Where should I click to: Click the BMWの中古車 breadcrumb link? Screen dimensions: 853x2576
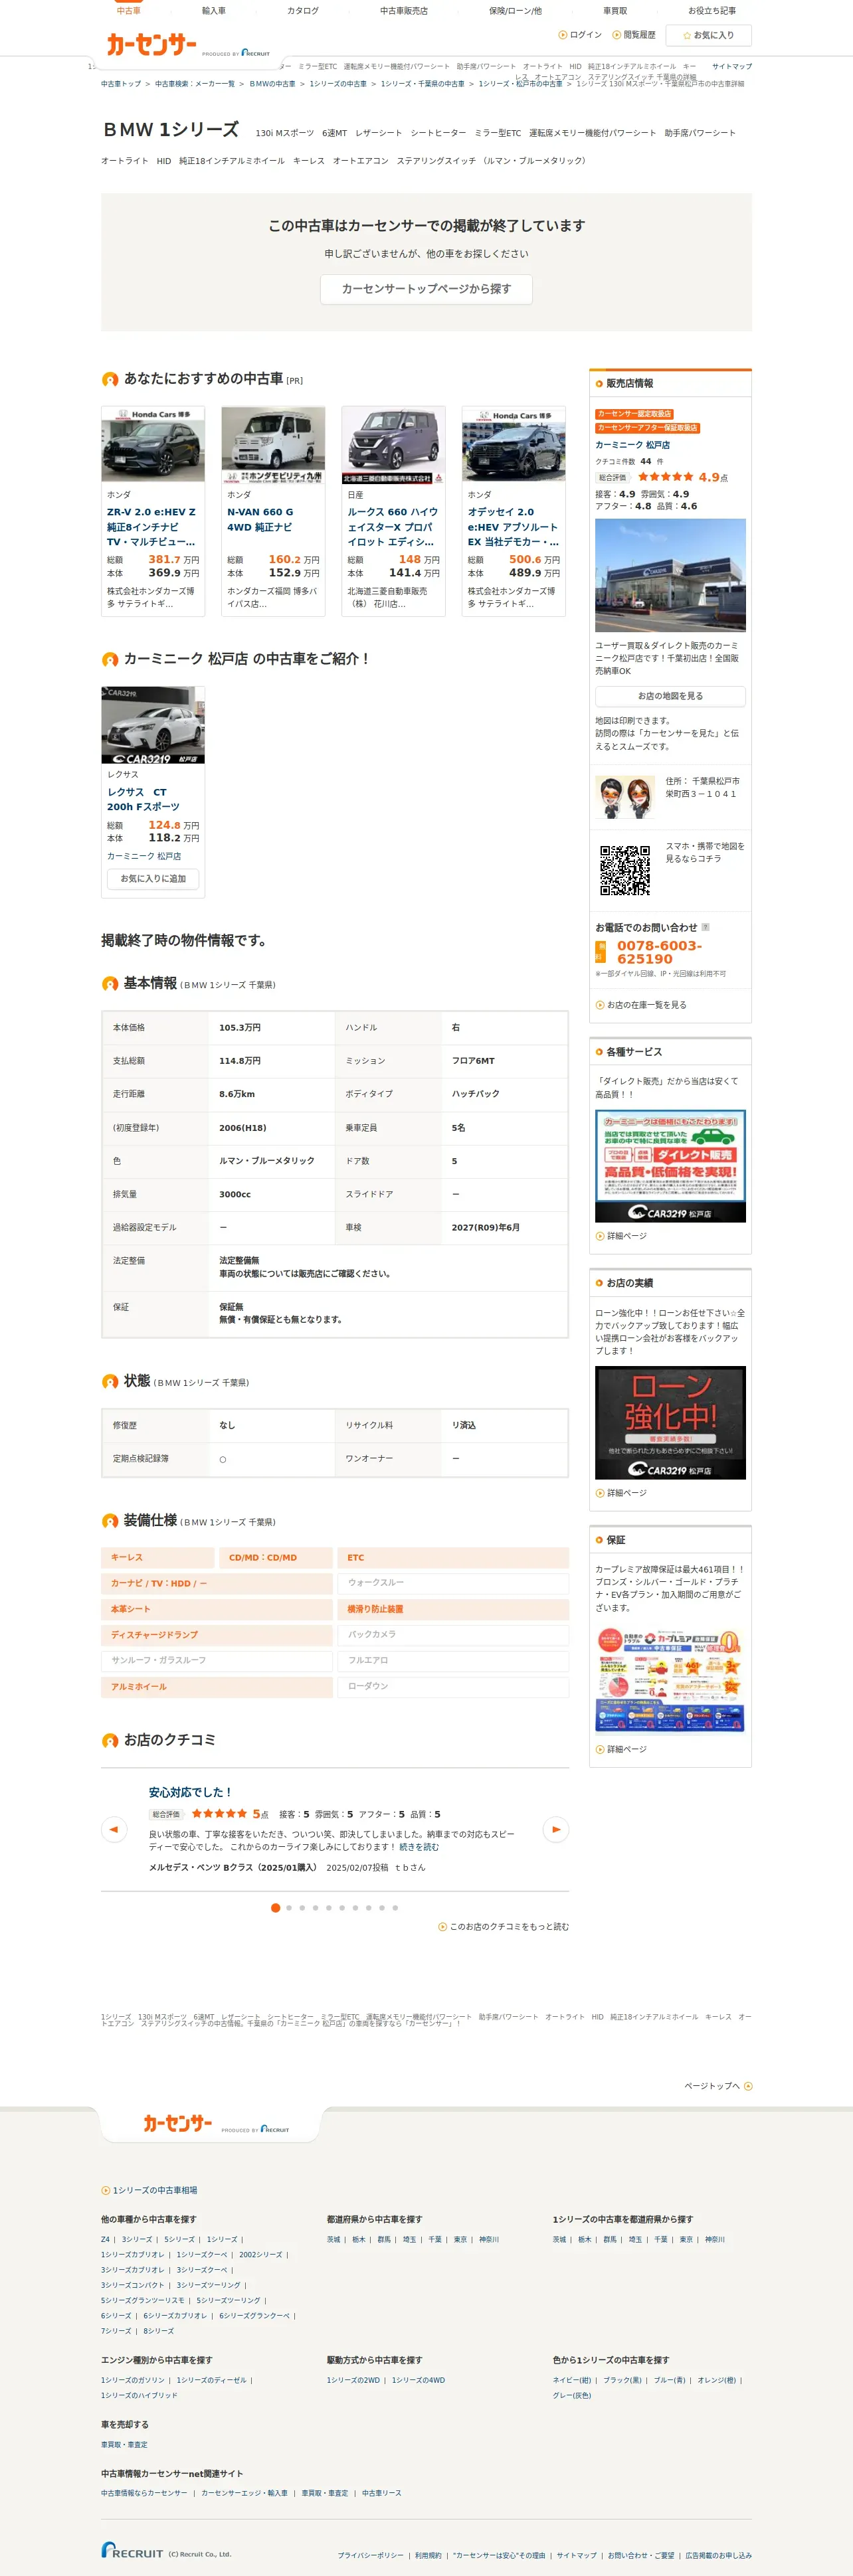(272, 84)
